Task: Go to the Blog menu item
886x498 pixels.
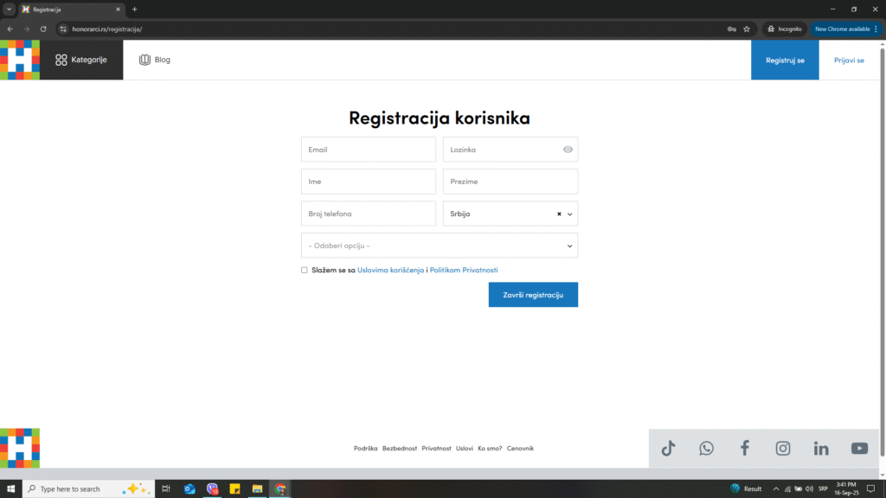Action: (155, 61)
